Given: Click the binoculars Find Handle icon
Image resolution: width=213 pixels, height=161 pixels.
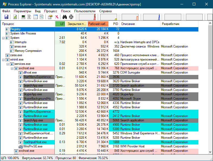Looking at the screenshot, I should coord(65,17).
